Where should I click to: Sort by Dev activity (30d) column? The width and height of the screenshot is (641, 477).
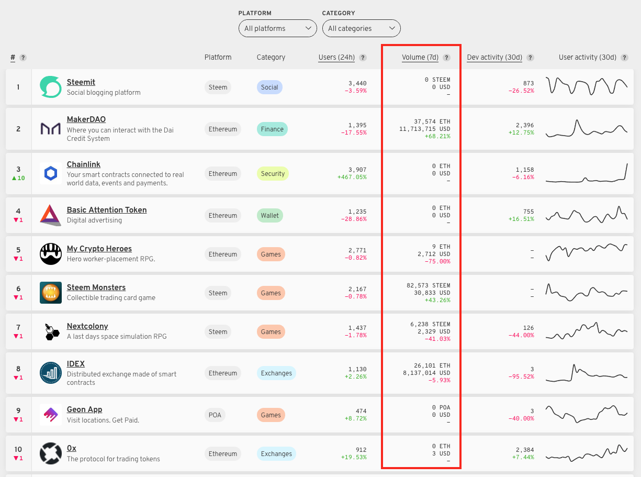[x=494, y=58]
